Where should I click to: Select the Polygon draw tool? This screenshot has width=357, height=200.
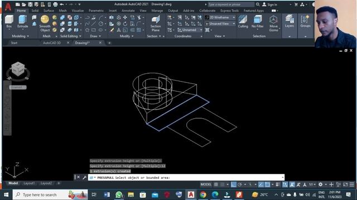coord(87,30)
